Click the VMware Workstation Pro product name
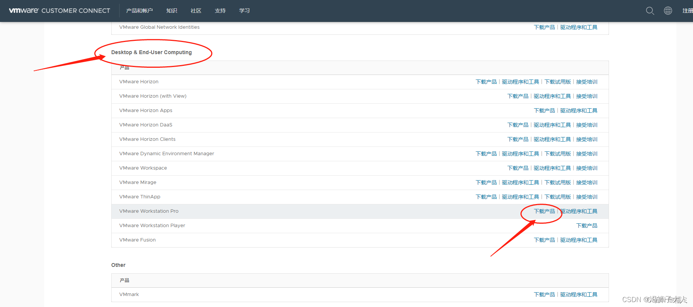This screenshot has height=307, width=693. (149, 211)
